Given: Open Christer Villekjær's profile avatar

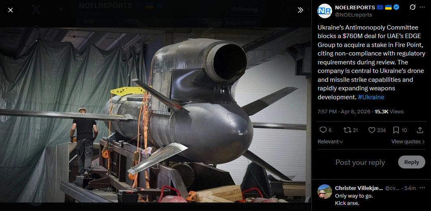Looking at the screenshot, I should click(325, 191).
